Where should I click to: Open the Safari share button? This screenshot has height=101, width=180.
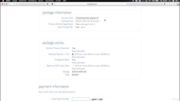(x=169, y=4)
